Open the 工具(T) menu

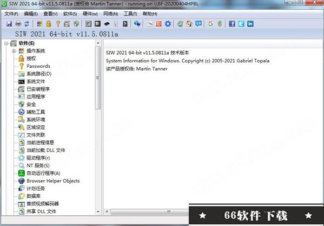coord(130,14)
